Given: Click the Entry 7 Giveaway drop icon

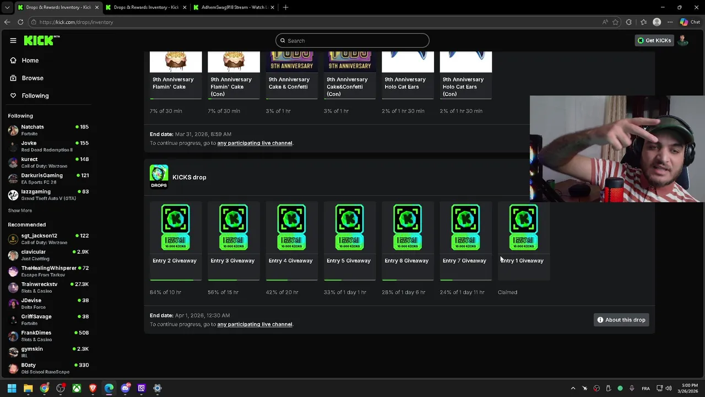Looking at the screenshot, I should point(465,227).
